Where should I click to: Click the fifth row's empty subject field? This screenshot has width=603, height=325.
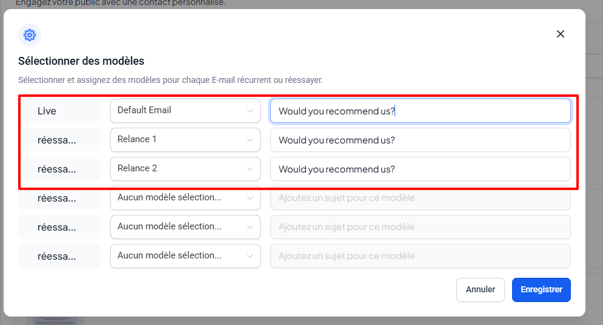coord(420,227)
